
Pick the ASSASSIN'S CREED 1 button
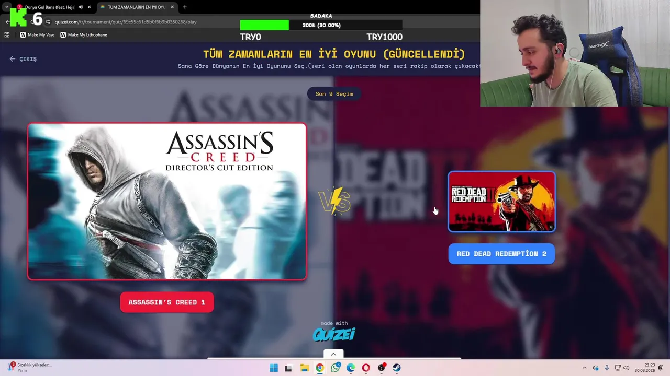click(167, 302)
